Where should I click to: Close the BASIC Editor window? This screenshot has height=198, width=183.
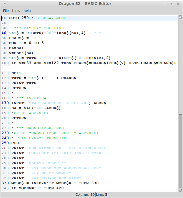(178, 4)
